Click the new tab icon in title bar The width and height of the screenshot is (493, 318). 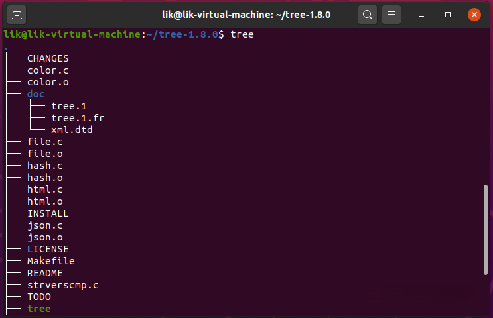pos(17,14)
